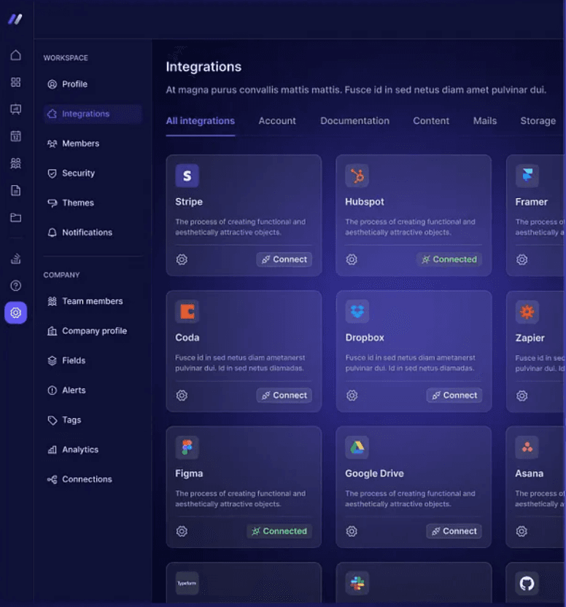Connect the Google Drive integration
The image size is (566, 607).
coord(454,531)
